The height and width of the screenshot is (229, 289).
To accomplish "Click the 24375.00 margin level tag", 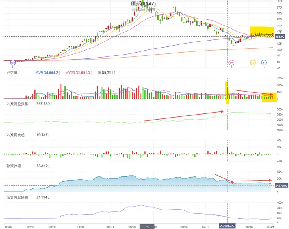I will (x=281, y=185).
